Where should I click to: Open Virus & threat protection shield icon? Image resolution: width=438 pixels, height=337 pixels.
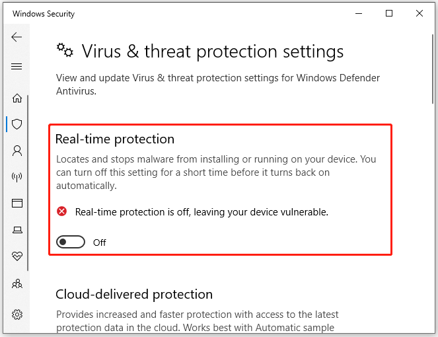click(x=17, y=124)
